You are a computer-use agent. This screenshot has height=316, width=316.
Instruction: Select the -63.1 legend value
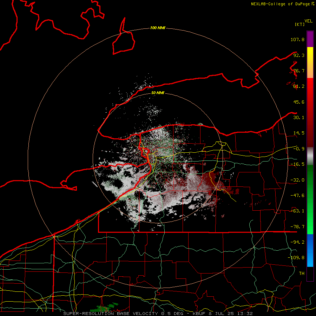[297, 211]
